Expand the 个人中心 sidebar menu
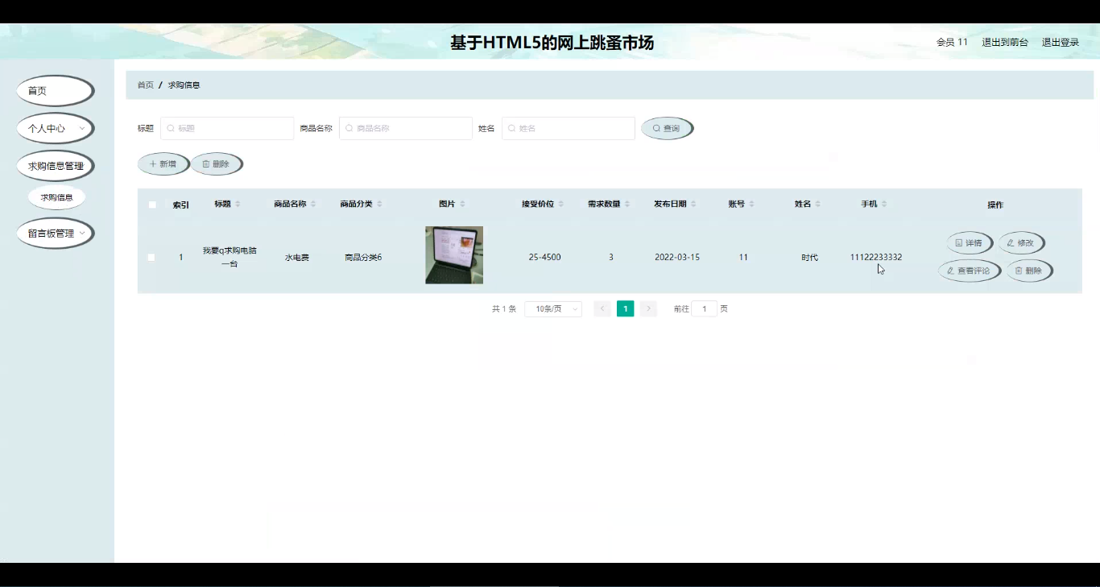Image resolution: width=1100 pixels, height=587 pixels. coord(56,128)
